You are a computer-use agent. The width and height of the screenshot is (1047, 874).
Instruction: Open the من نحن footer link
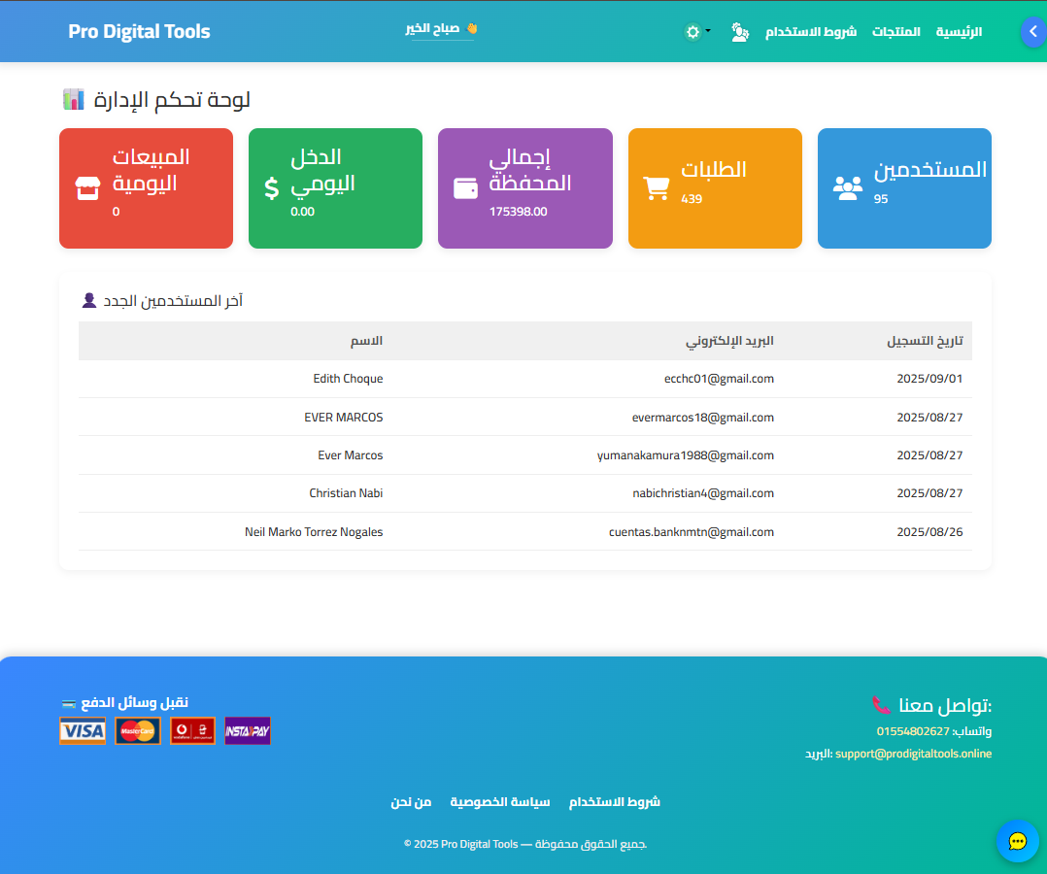point(411,801)
